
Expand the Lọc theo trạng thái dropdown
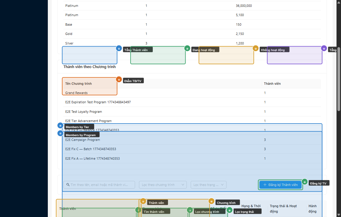[x=208, y=185]
